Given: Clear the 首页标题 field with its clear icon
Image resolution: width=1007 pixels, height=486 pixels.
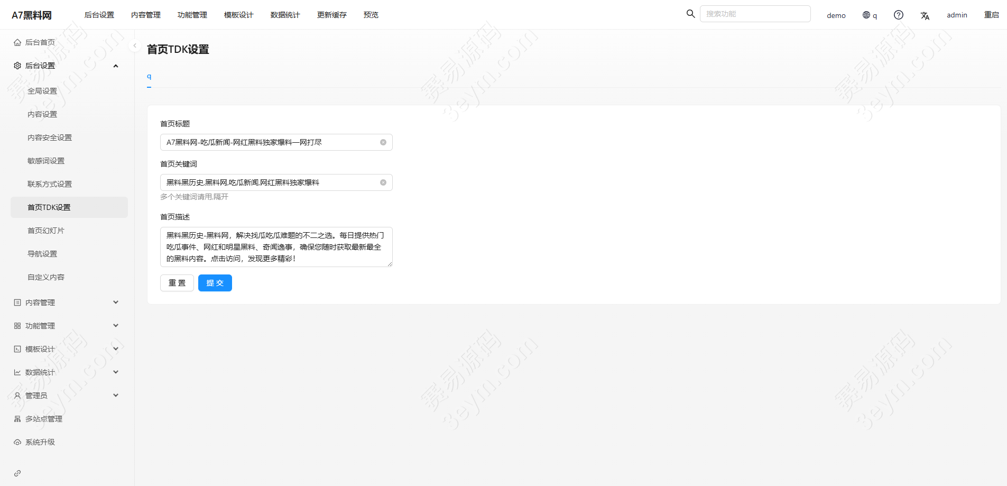Looking at the screenshot, I should (x=383, y=142).
